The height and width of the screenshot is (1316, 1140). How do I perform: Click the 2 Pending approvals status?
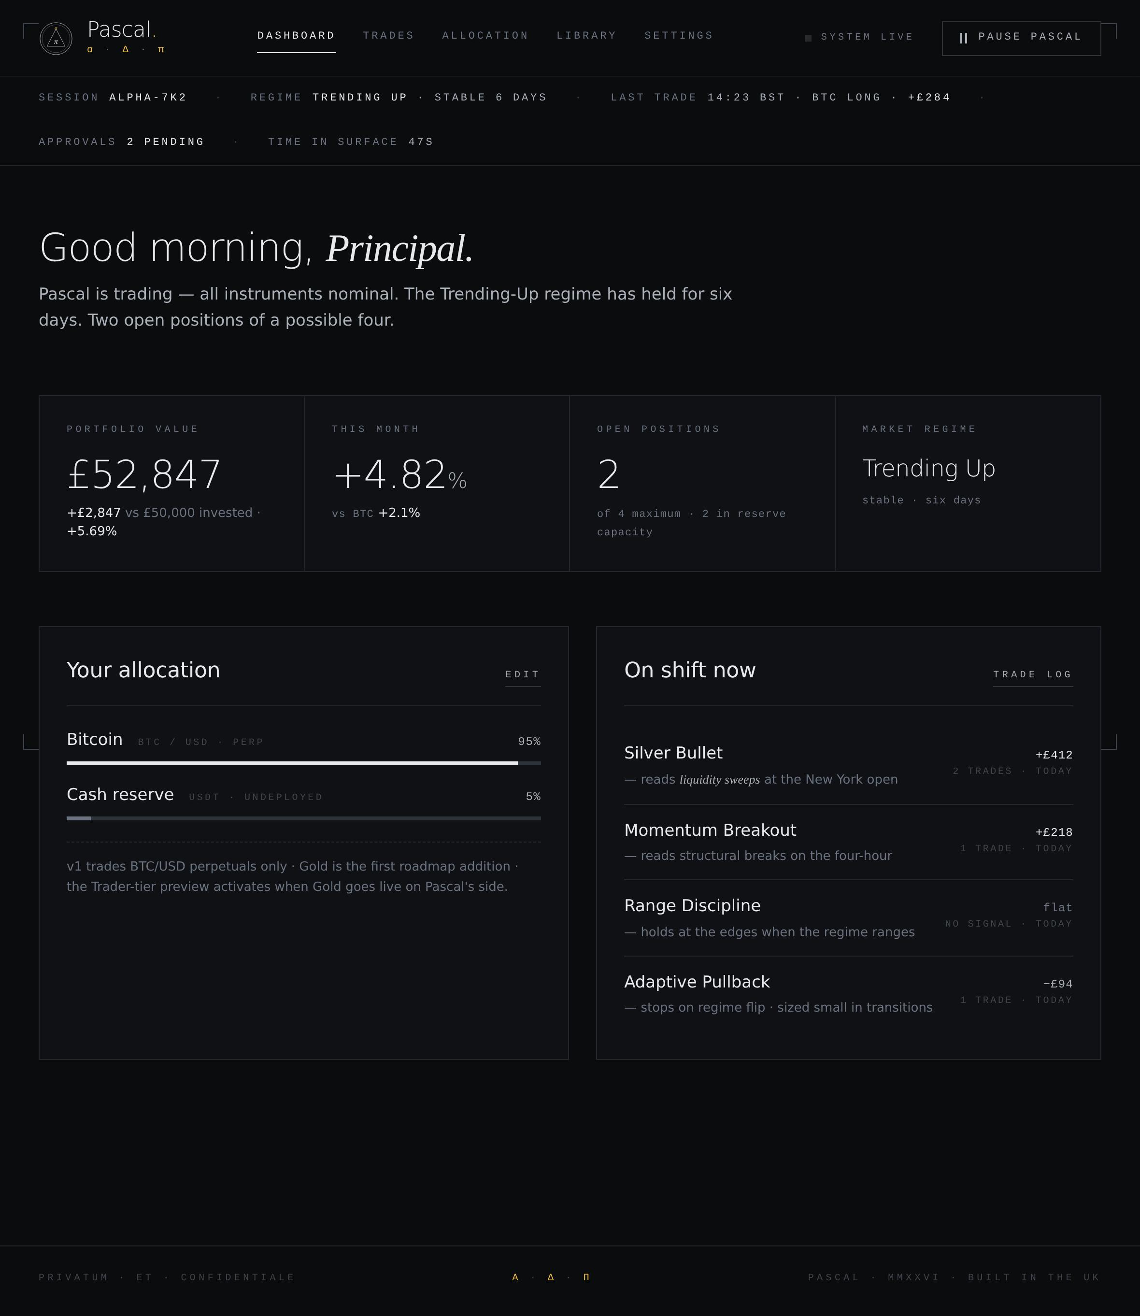[165, 142]
